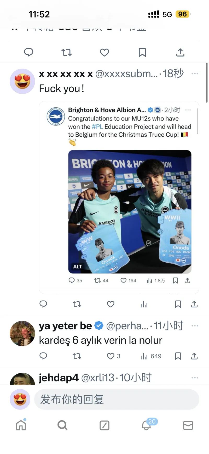Viewport: 209px width, 454px height.
Task: Open the Home tab in bottom bar
Action: pyautogui.click(x=21, y=425)
